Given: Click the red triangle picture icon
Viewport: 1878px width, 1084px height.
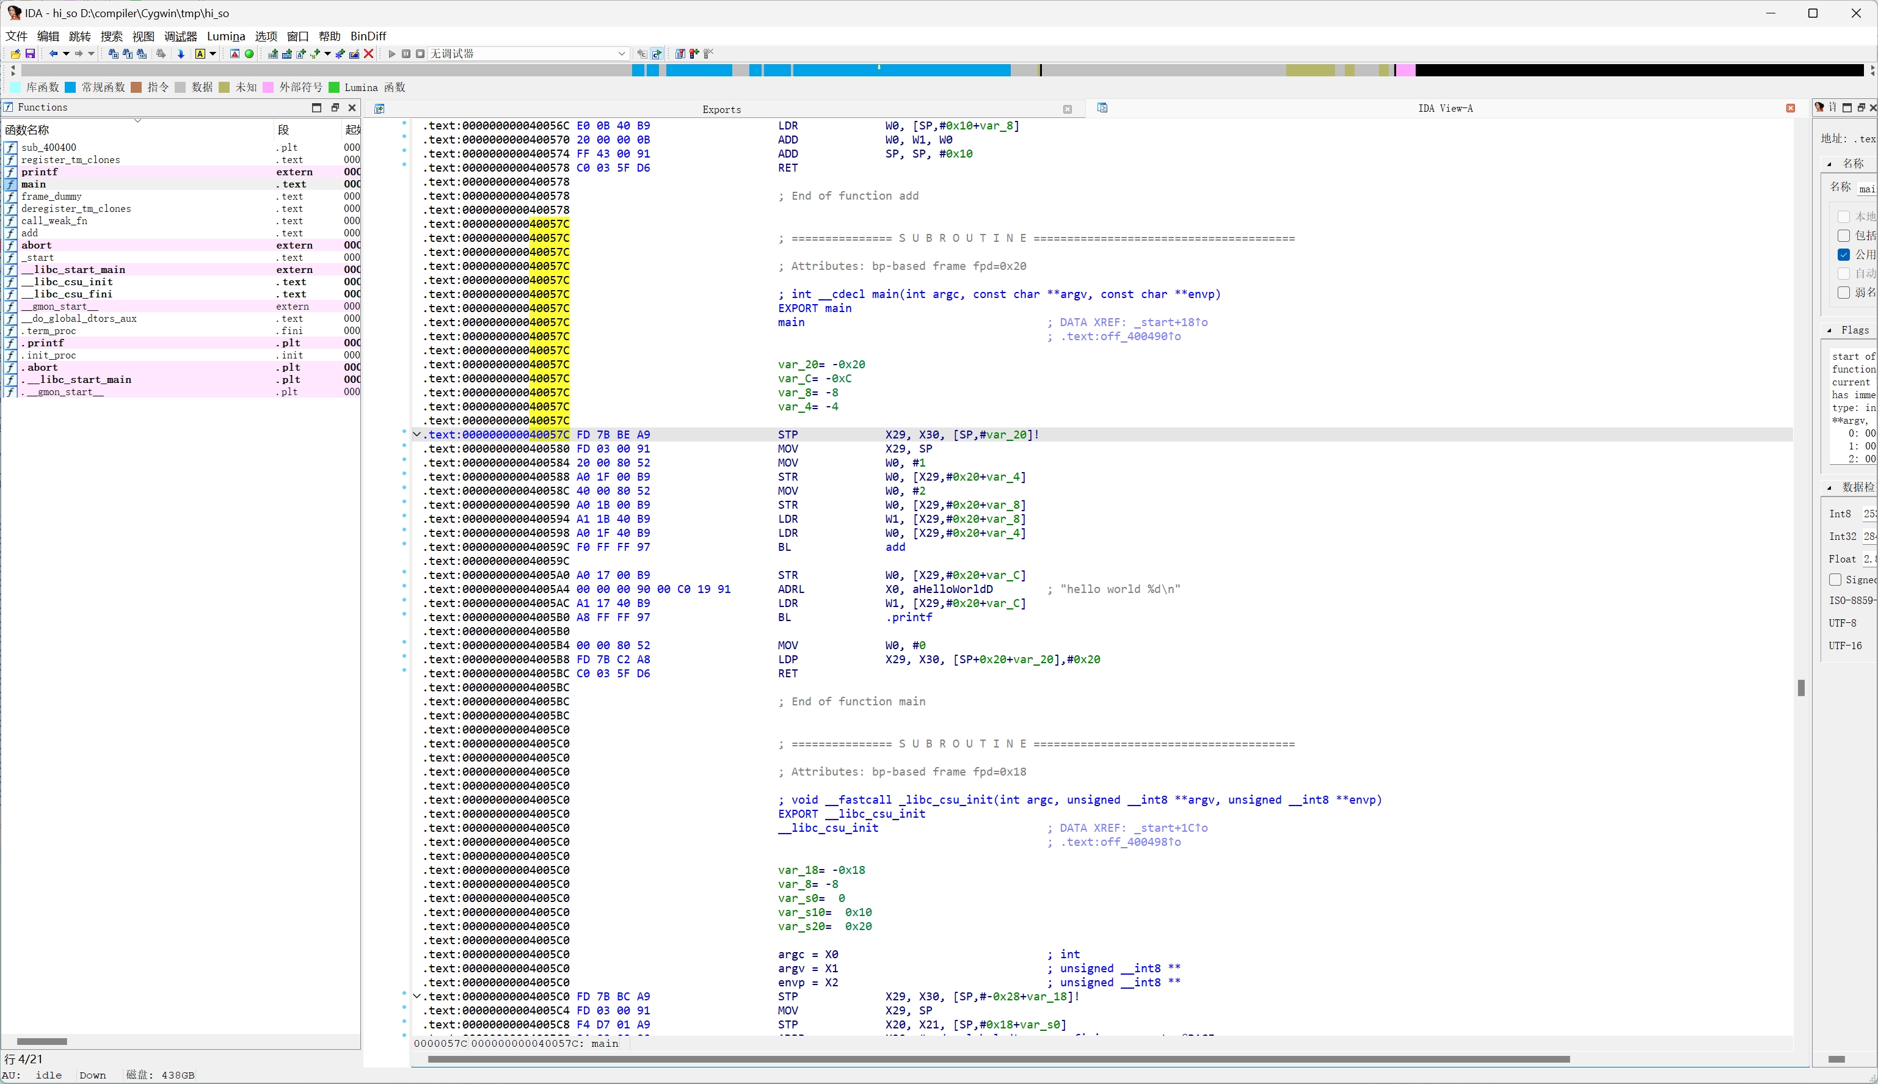Looking at the screenshot, I should pos(235,54).
